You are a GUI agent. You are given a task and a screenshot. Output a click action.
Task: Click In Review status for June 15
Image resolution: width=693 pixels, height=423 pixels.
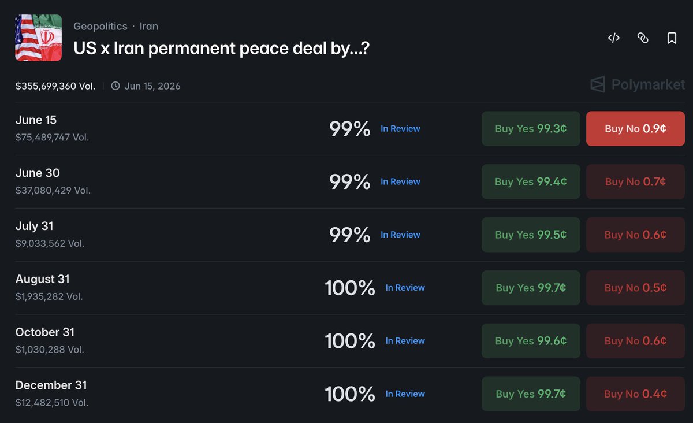[400, 128]
